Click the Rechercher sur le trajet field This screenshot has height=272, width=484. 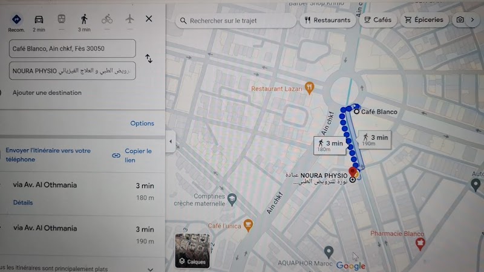coord(236,21)
